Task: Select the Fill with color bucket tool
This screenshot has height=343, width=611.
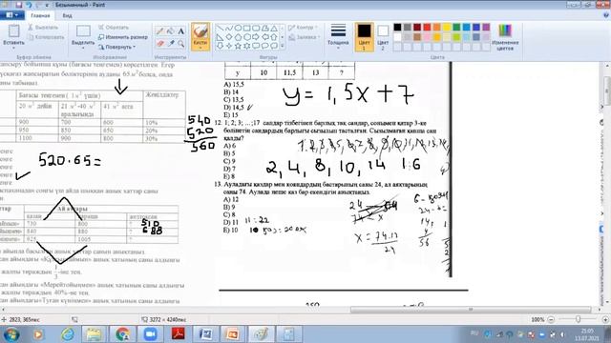Action: tap(170, 31)
